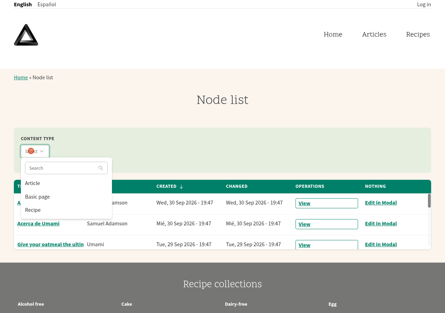The image size is (445, 313).
Task: Go to Home in main navigation
Action: 333,34
